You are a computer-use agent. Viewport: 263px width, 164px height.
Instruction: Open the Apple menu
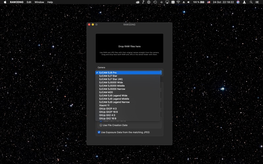pos(5,2)
